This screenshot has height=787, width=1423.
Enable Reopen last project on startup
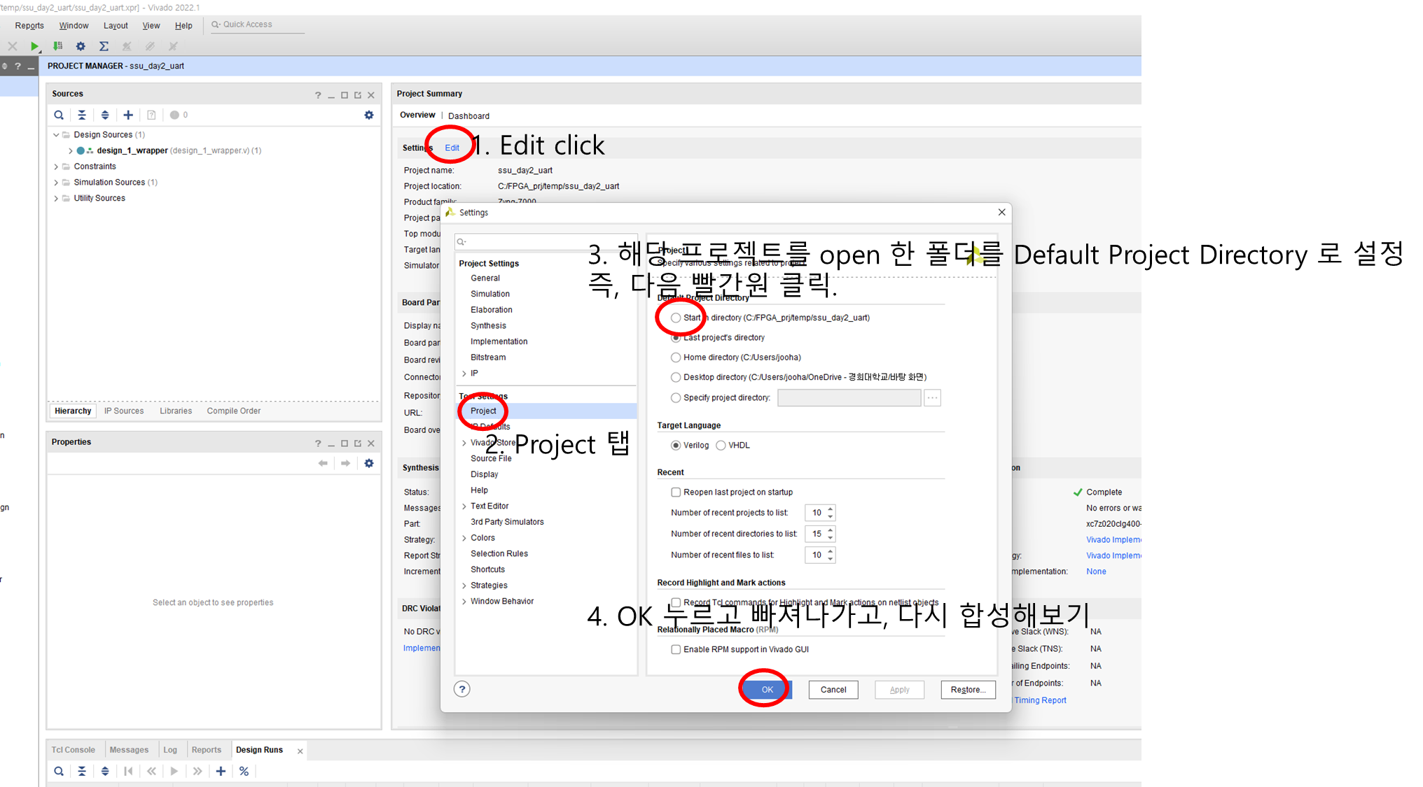click(676, 492)
